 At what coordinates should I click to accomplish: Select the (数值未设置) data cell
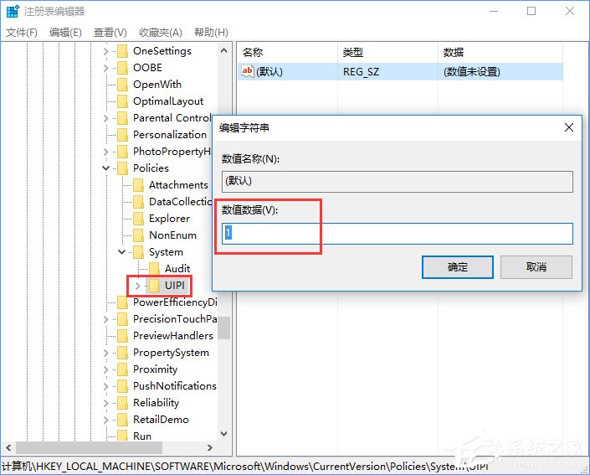[x=471, y=71]
